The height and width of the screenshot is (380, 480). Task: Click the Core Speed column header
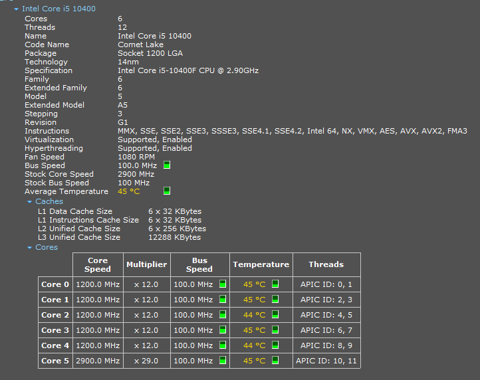click(x=98, y=264)
